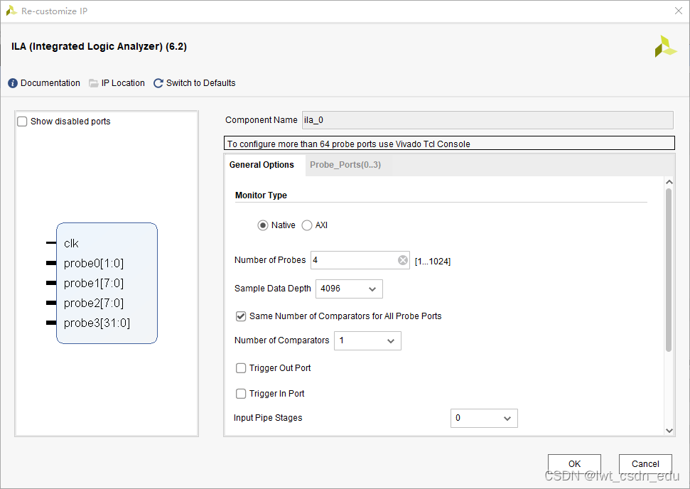The height and width of the screenshot is (489, 690).
Task: Click the Monitor Type heading
Action: 261,195
